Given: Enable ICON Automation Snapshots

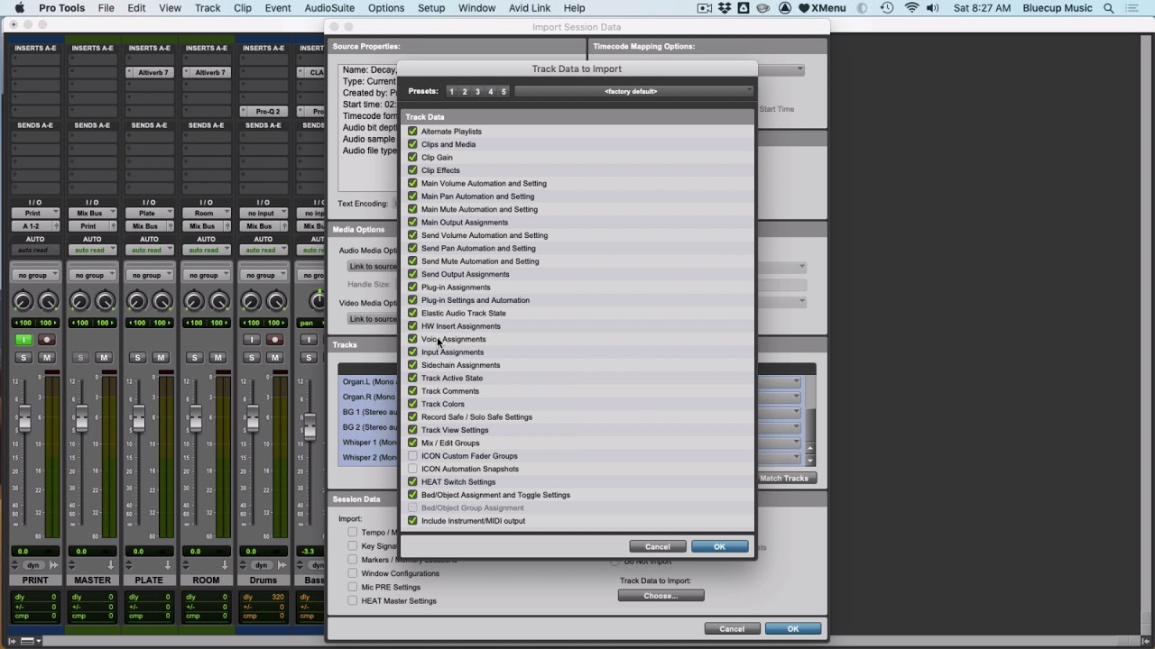Looking at the screenshot, I should pos(412,469).
